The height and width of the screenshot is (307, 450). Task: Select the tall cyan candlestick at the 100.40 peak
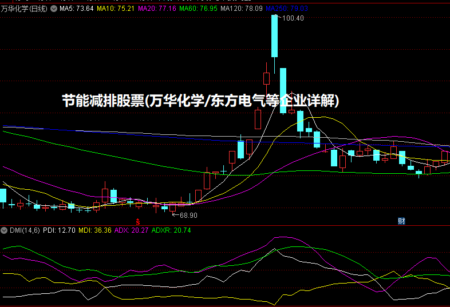275,36
